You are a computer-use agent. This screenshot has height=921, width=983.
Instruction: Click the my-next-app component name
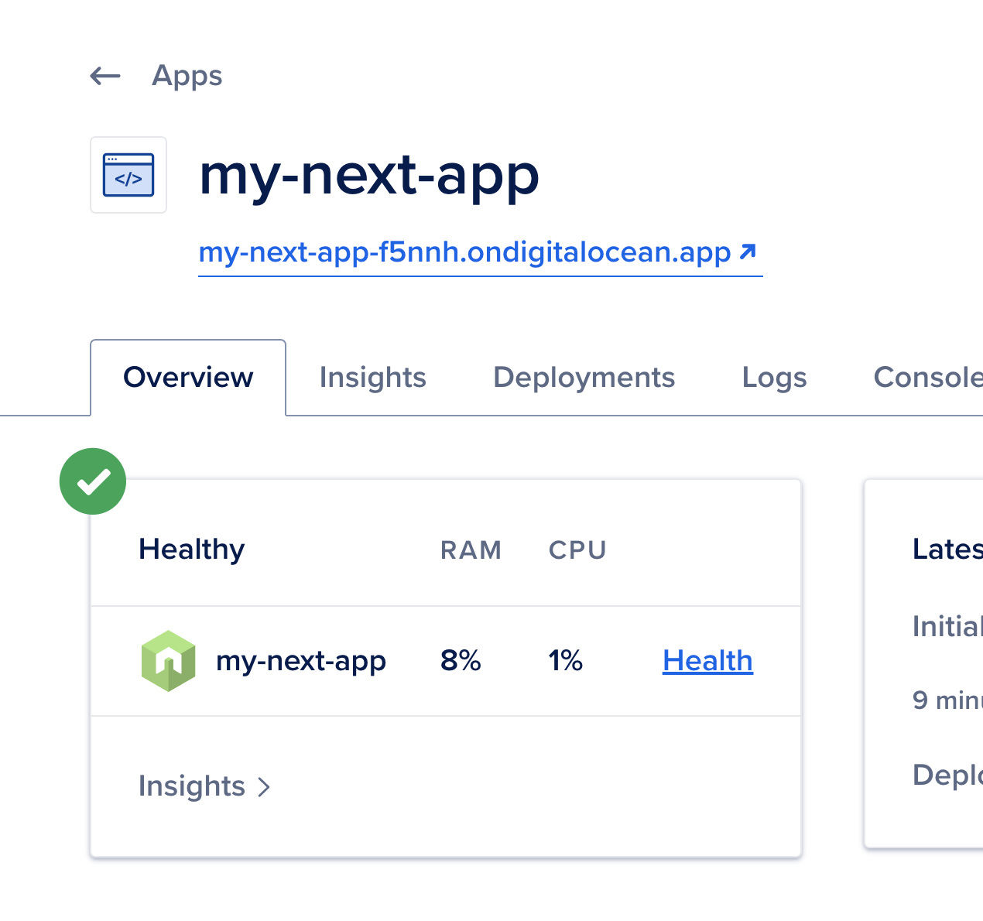tap(301, 661)
